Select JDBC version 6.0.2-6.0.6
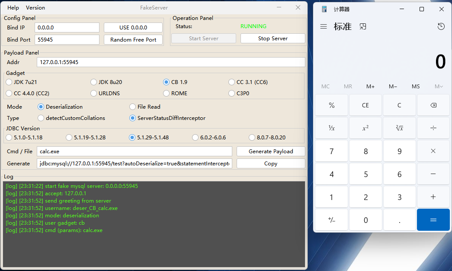Screen dimensions: 452x271 (209, 137)
